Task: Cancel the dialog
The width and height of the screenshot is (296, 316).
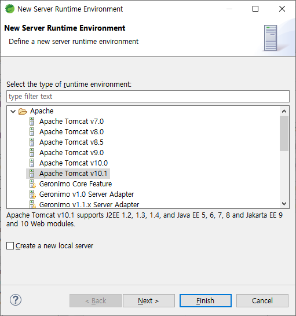Action: point(262,301)
